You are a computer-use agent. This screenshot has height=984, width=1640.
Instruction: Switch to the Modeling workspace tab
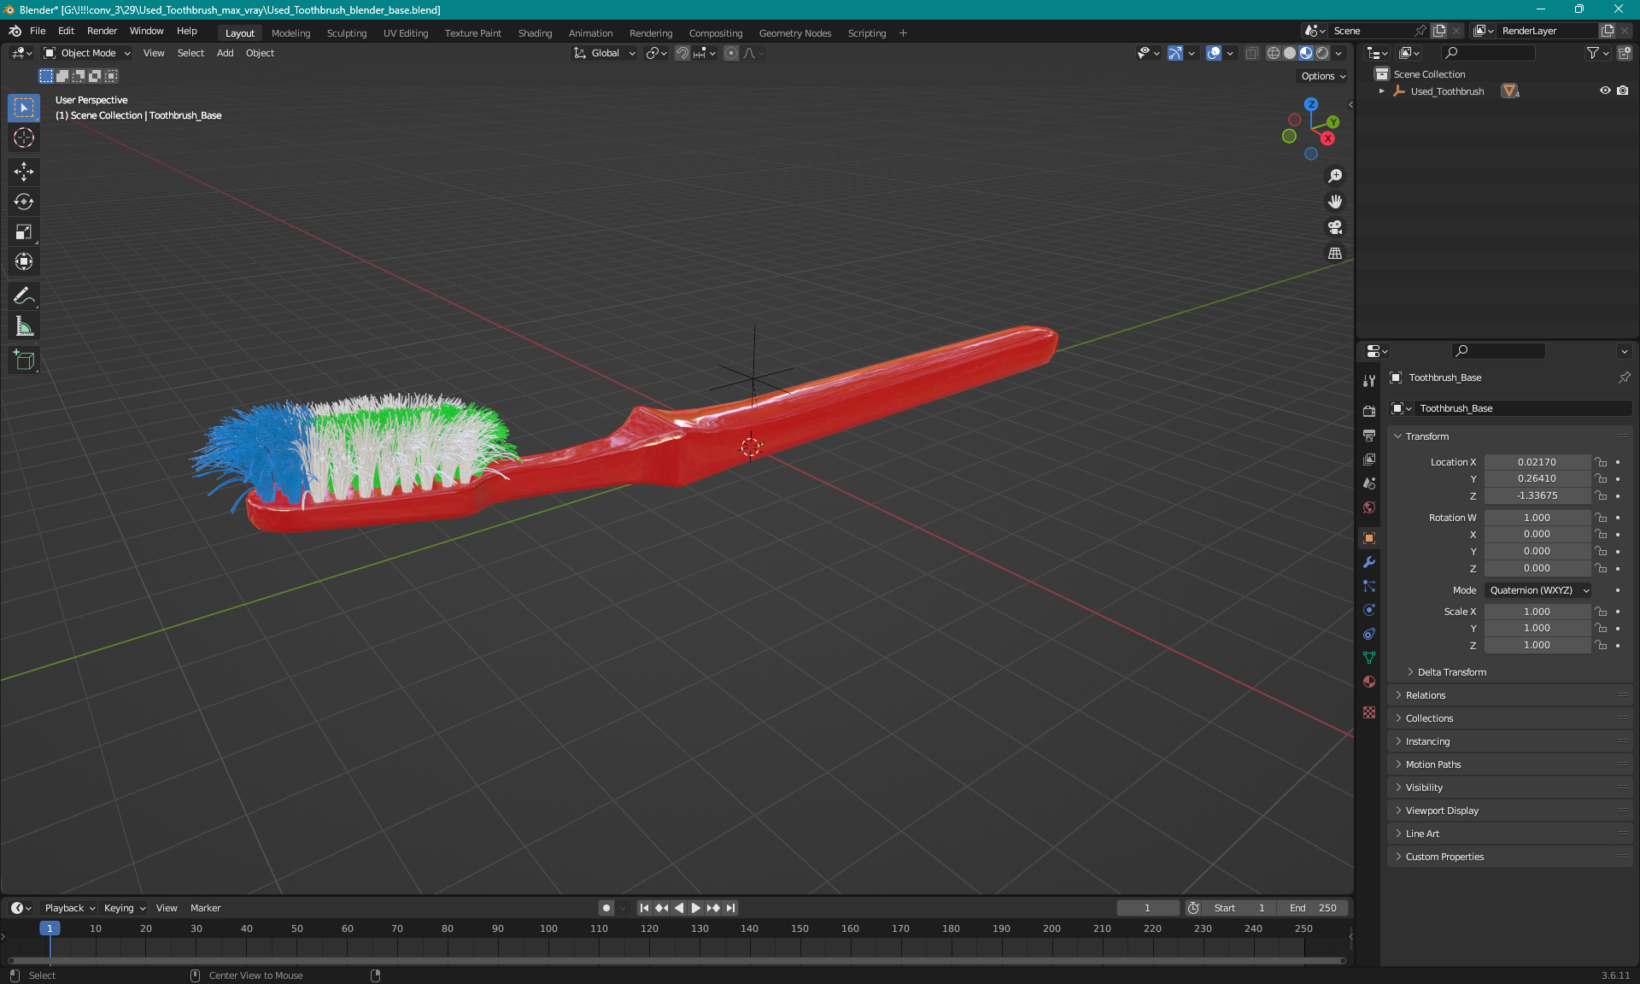point(290,33)
